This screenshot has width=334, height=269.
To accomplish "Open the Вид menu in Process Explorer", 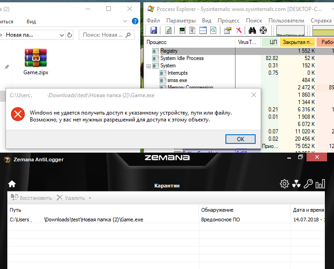I will [x=207, y=21].
